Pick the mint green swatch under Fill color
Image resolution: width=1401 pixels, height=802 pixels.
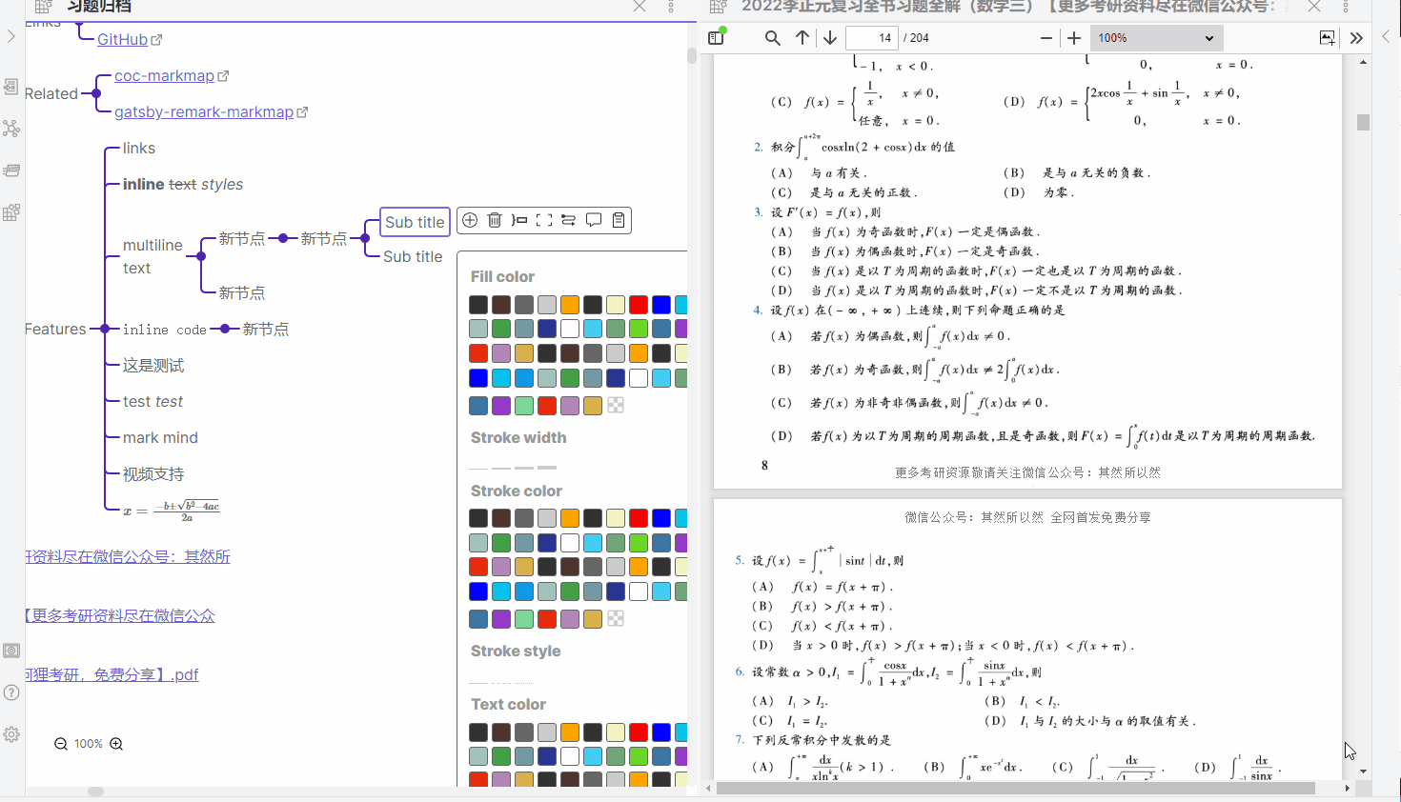(x=524, y=406)
